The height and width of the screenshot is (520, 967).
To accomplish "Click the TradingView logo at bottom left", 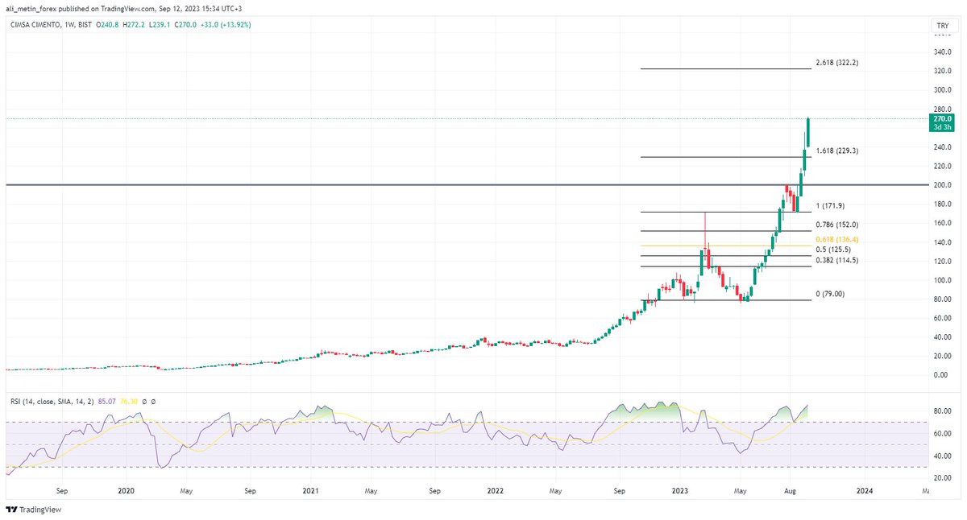I will (34, 510).
